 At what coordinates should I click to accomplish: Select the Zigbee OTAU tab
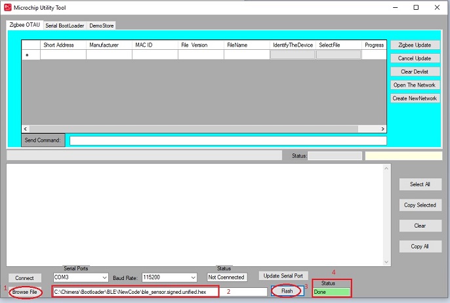tap(24, 25)
